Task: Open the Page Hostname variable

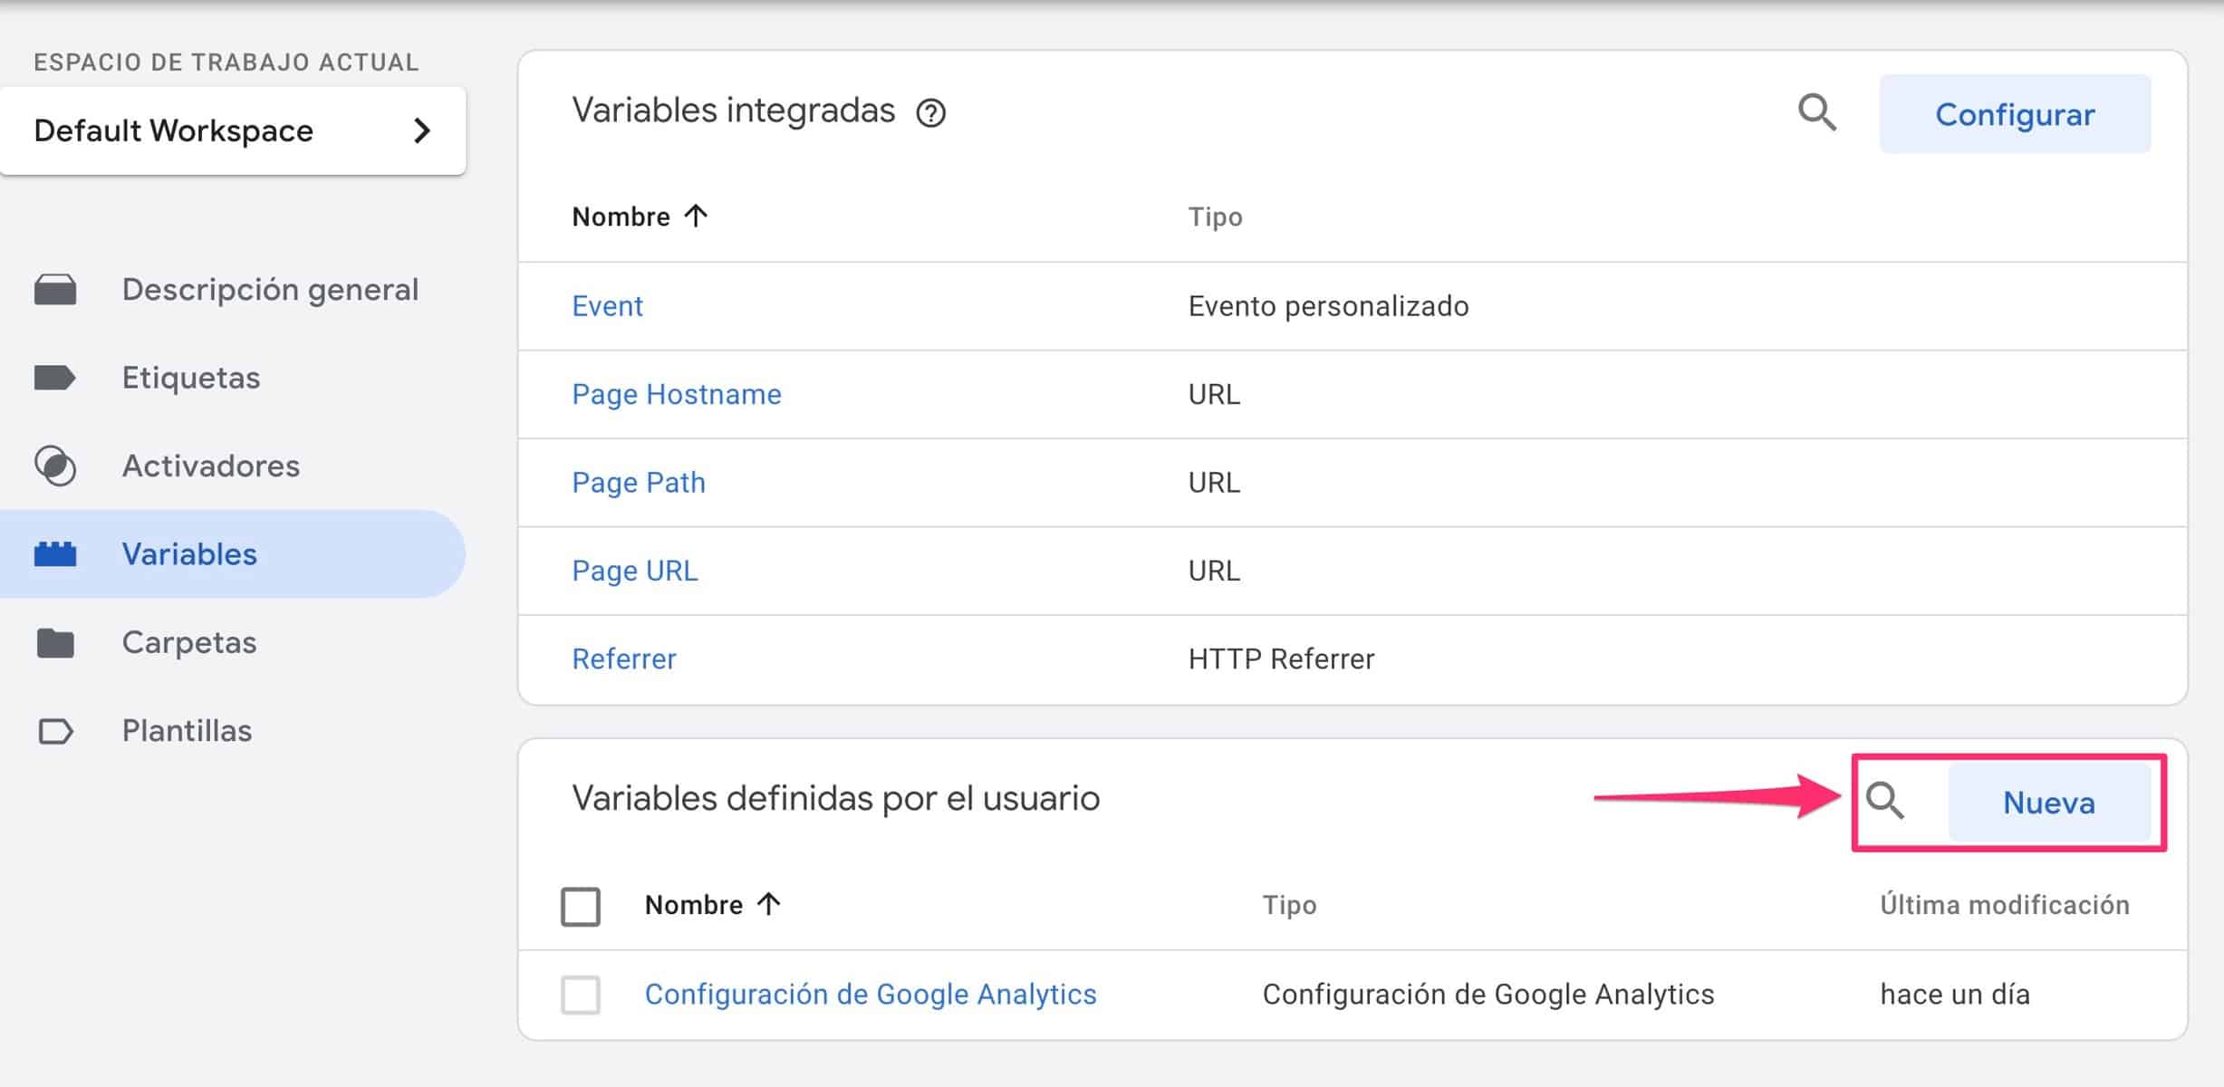Action: (676, 394)
